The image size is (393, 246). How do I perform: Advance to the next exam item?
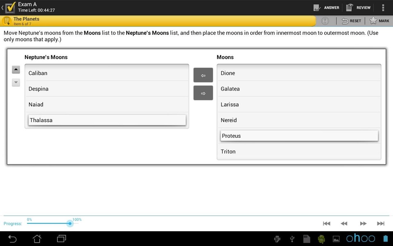[x=363, y=223]
